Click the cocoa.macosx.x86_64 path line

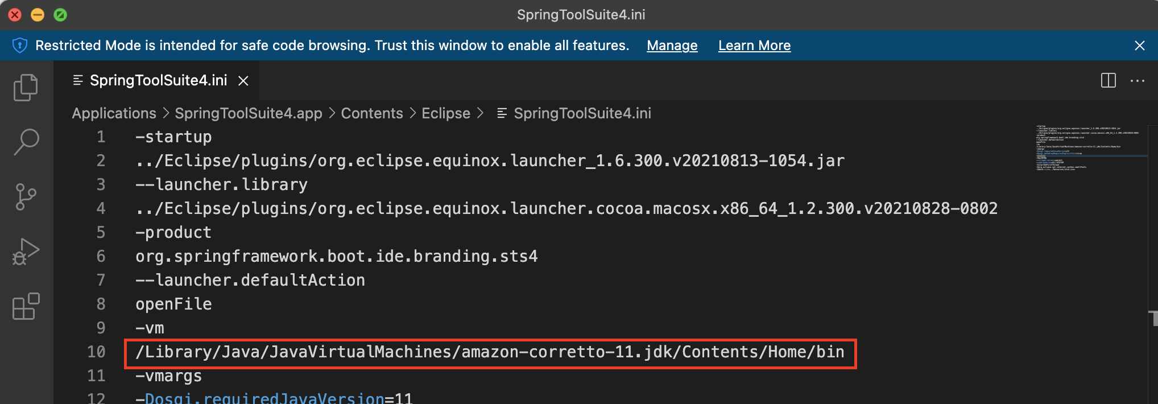pos(566,209)
